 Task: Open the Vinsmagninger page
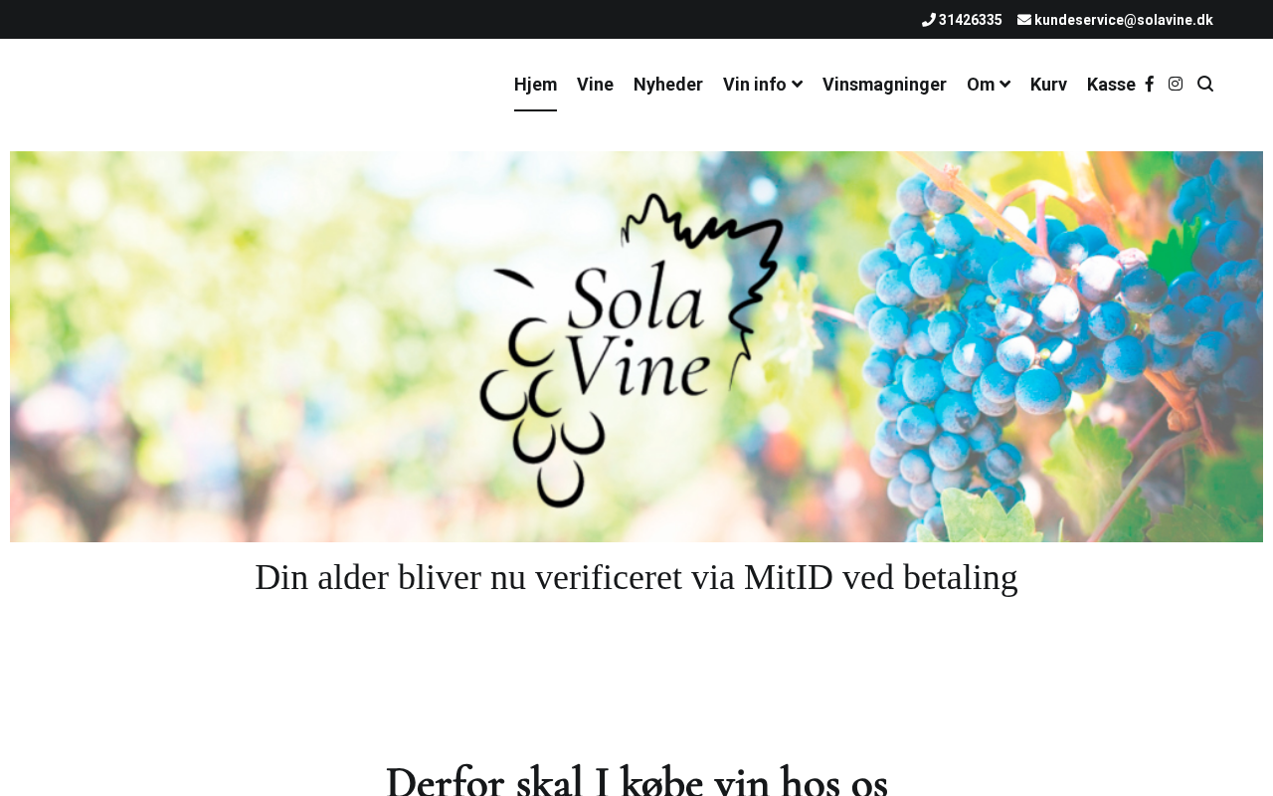coord(884,85)
